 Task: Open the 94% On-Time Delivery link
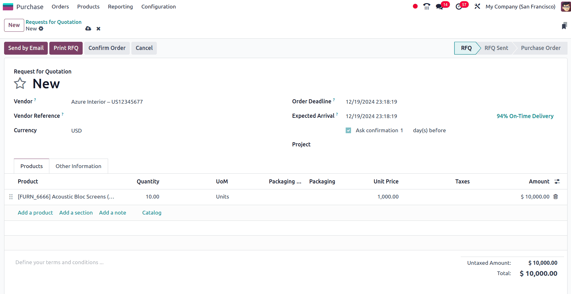tap(525, 116)
